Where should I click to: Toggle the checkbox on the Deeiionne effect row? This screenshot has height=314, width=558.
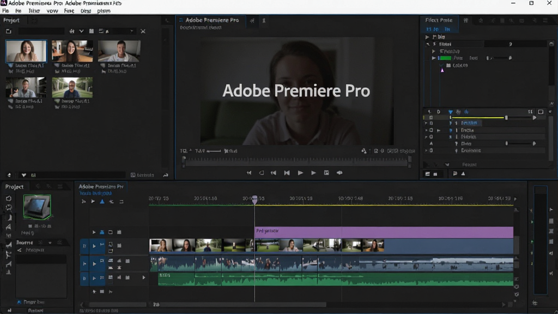pos(431,150)
